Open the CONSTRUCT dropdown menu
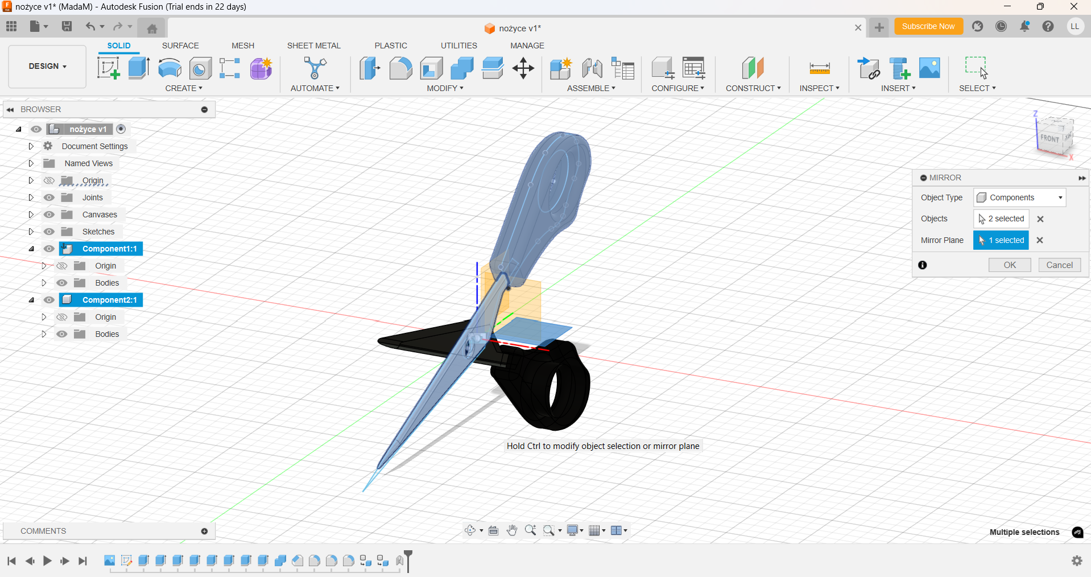This screenshot has height=577, width=1091. [x=753, y=88]
